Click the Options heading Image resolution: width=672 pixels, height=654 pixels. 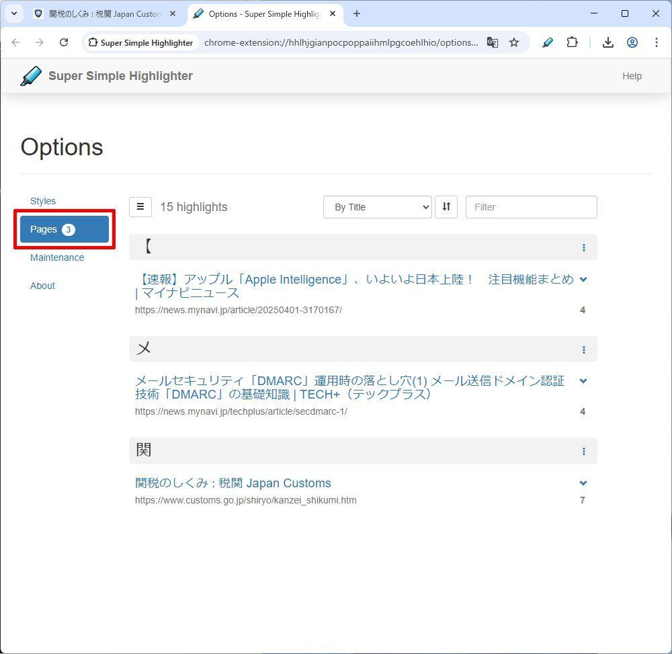coord(62,147)
